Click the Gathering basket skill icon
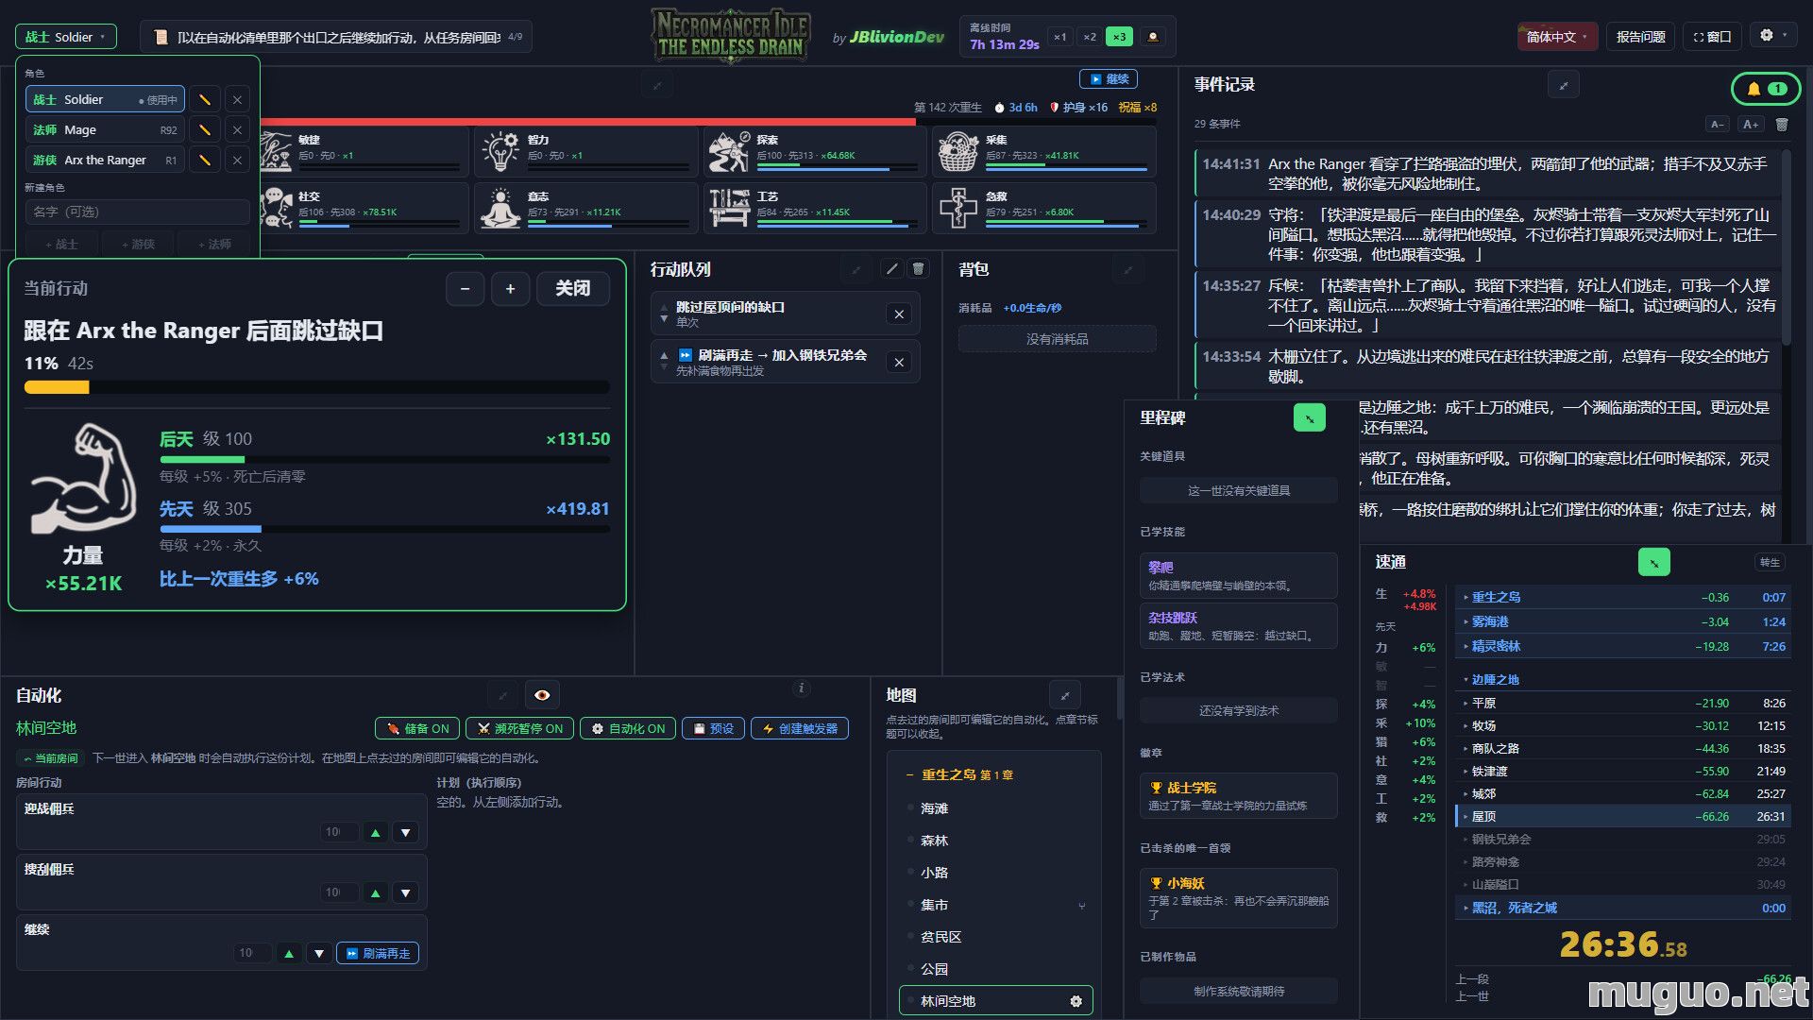This screenshot has height=1020, width=1813. (957, 151)
